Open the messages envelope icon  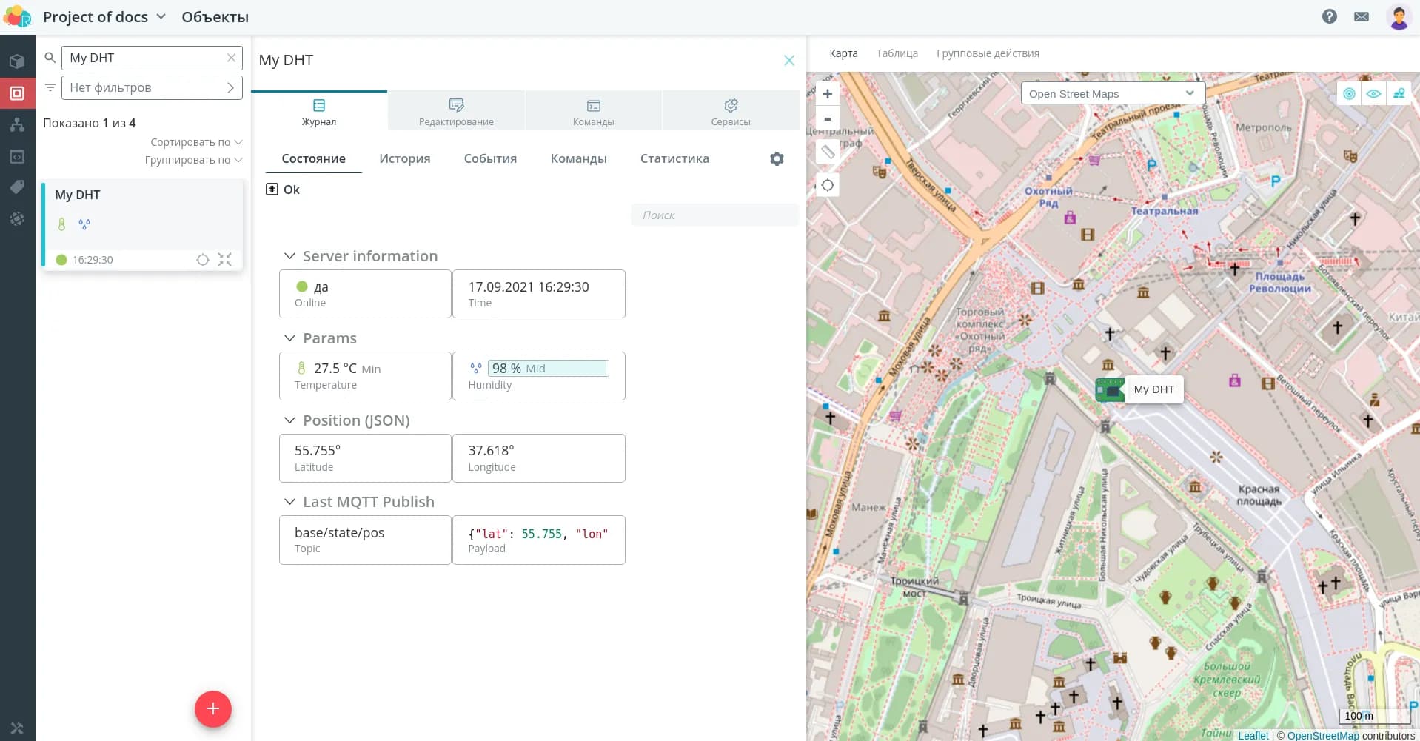1362,16
